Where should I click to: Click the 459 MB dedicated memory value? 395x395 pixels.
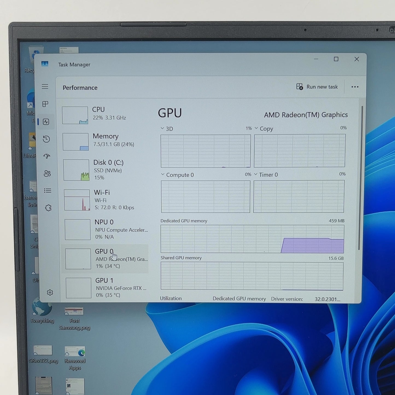click(337, 221)
